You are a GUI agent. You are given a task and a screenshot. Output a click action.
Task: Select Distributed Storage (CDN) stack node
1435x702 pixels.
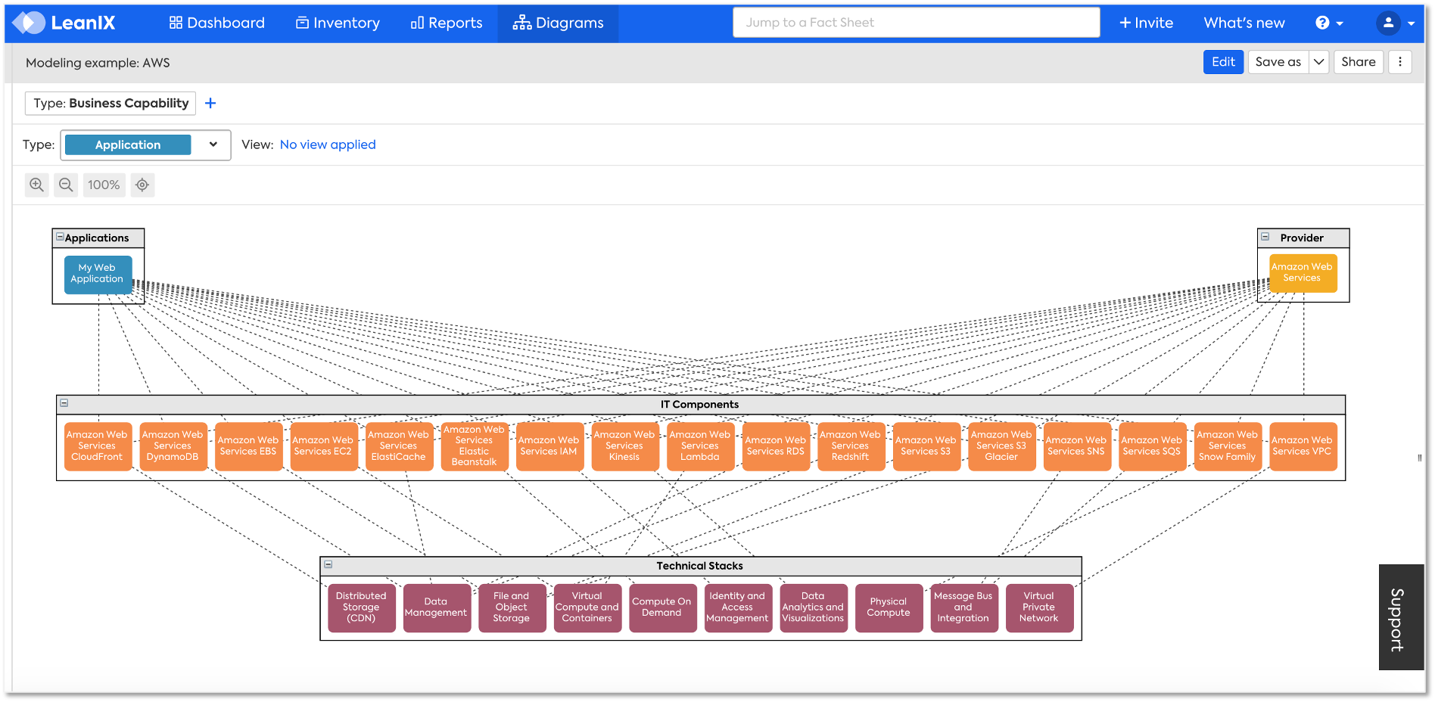point(362,607)
